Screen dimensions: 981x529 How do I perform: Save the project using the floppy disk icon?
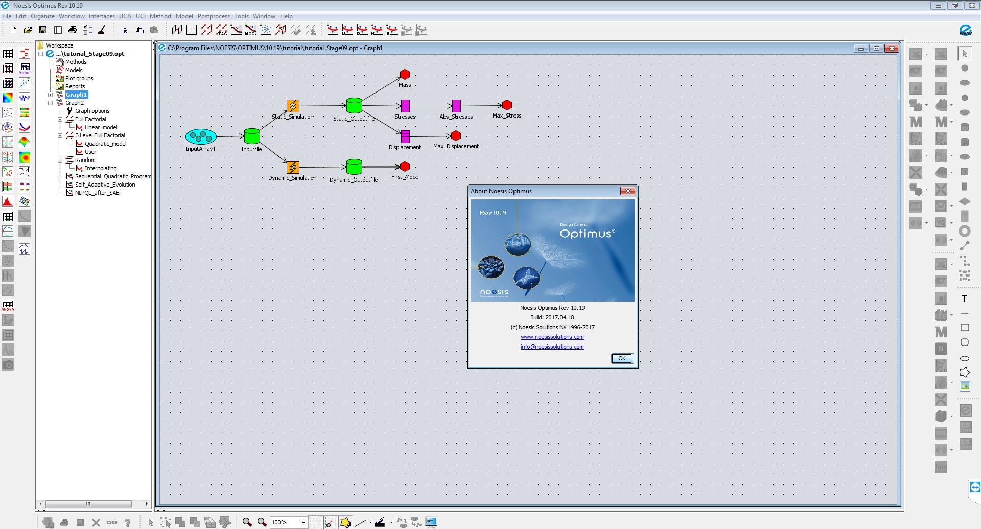point(43,30)
